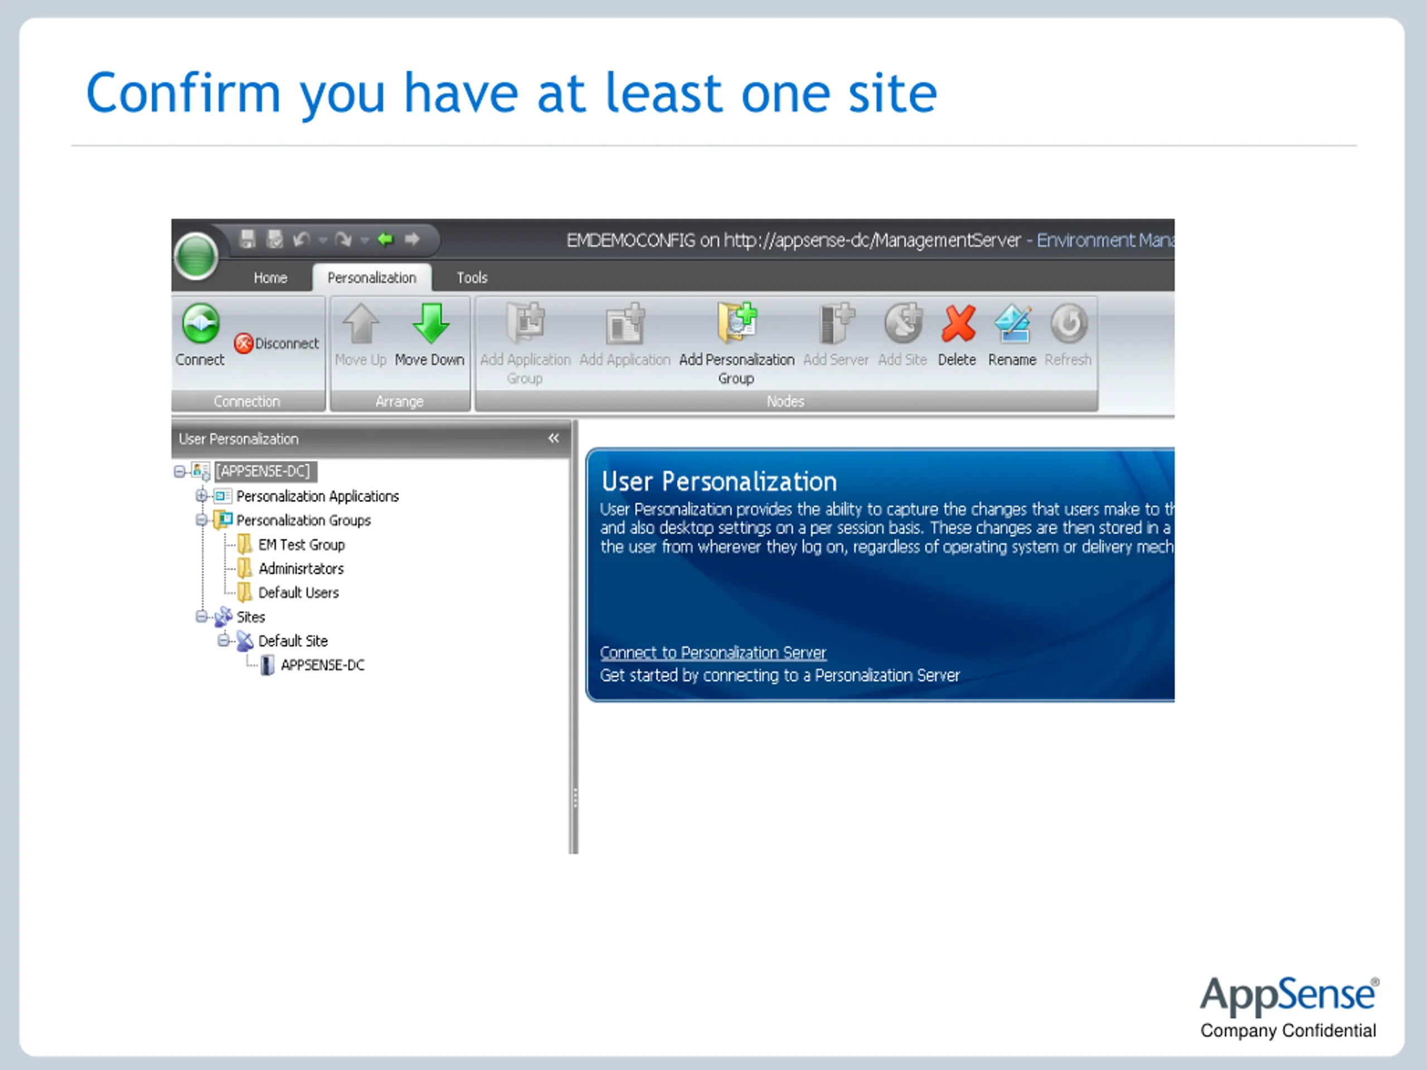Collapse Personalization Groups node

click(201, 521)
